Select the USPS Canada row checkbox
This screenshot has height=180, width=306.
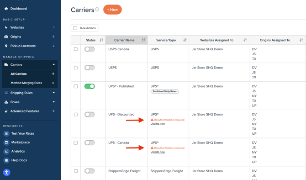click(76, 49)
